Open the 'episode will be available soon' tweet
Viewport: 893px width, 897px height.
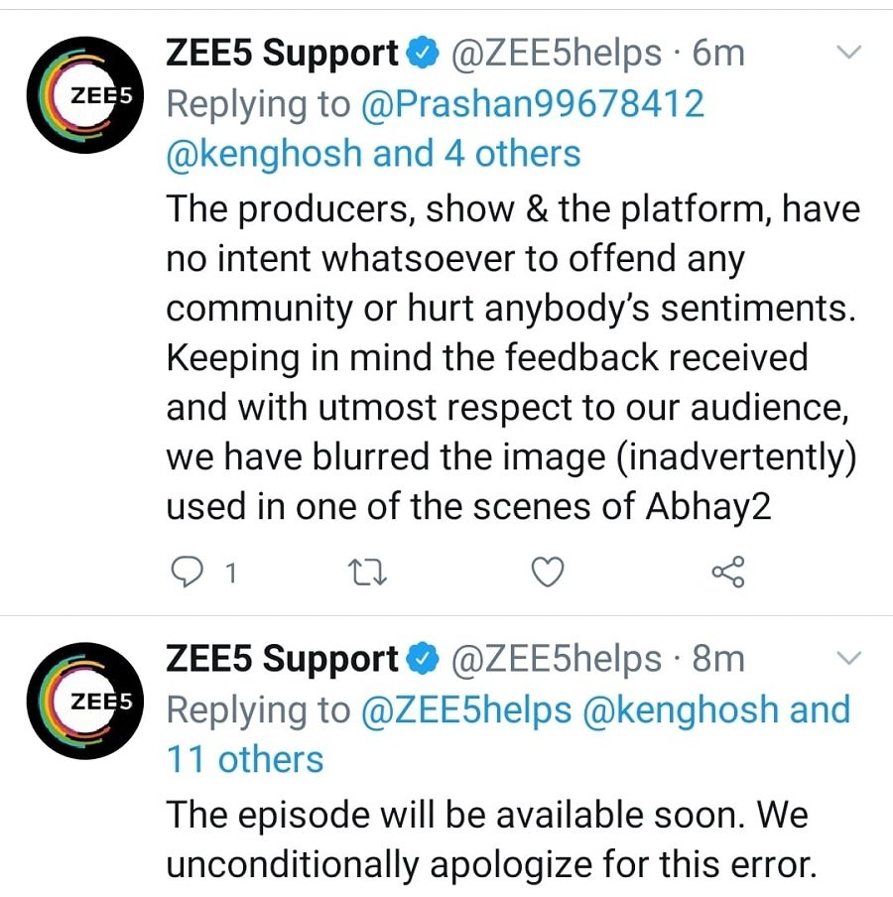[491, 839]
